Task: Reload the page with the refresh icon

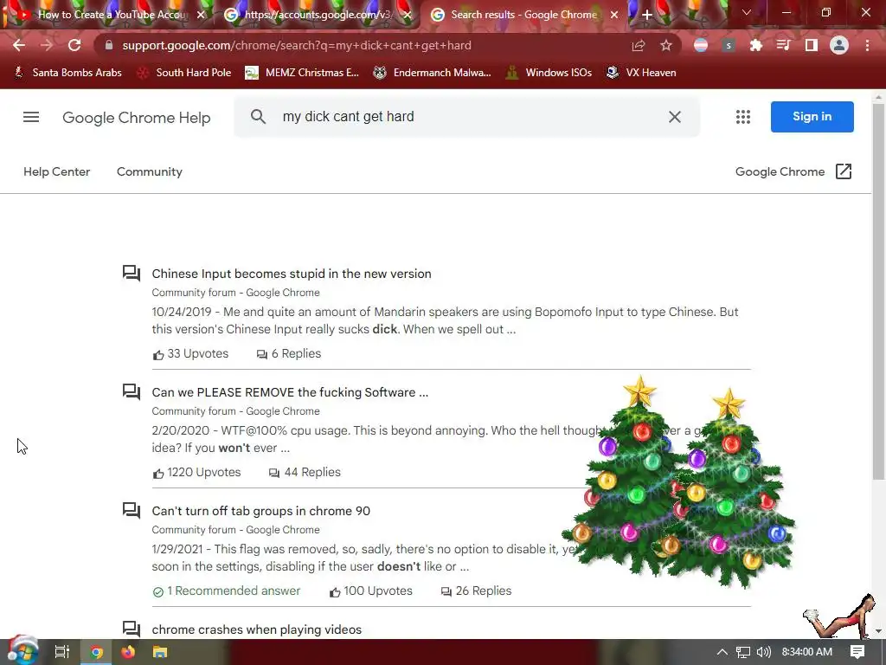Action: pyautogui.click(x=74, y=45)
